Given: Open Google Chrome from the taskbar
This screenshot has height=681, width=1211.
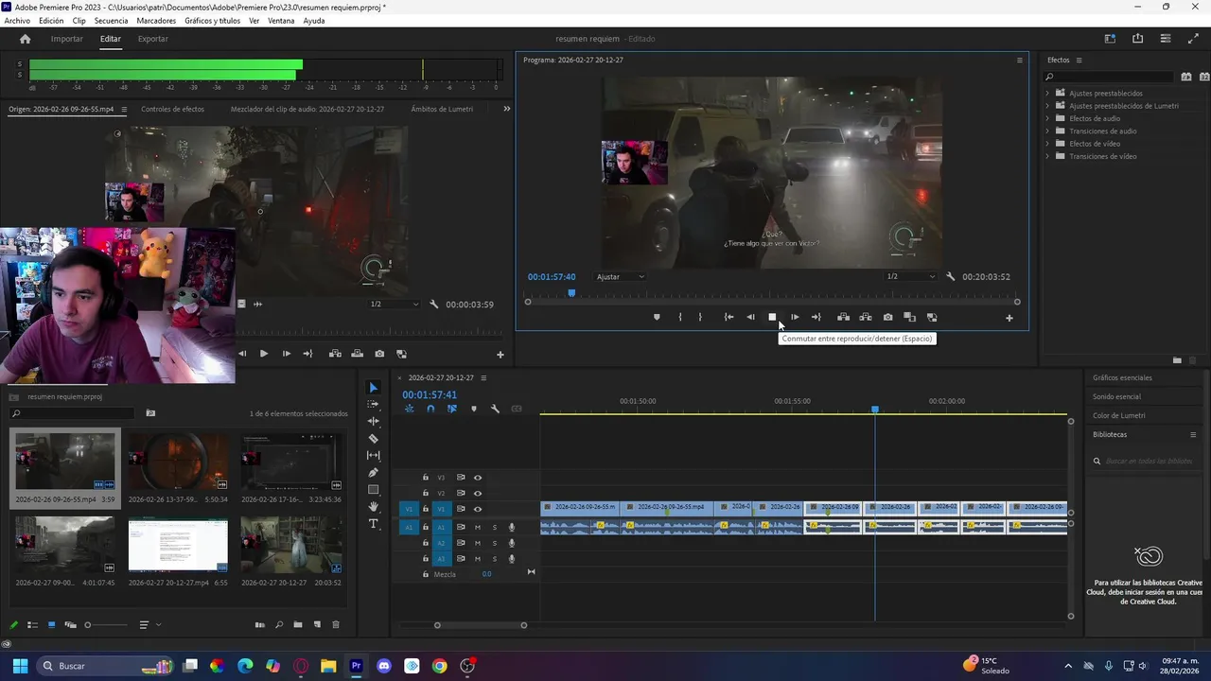Looking at the screenshot, I should (x=440, y=666).
